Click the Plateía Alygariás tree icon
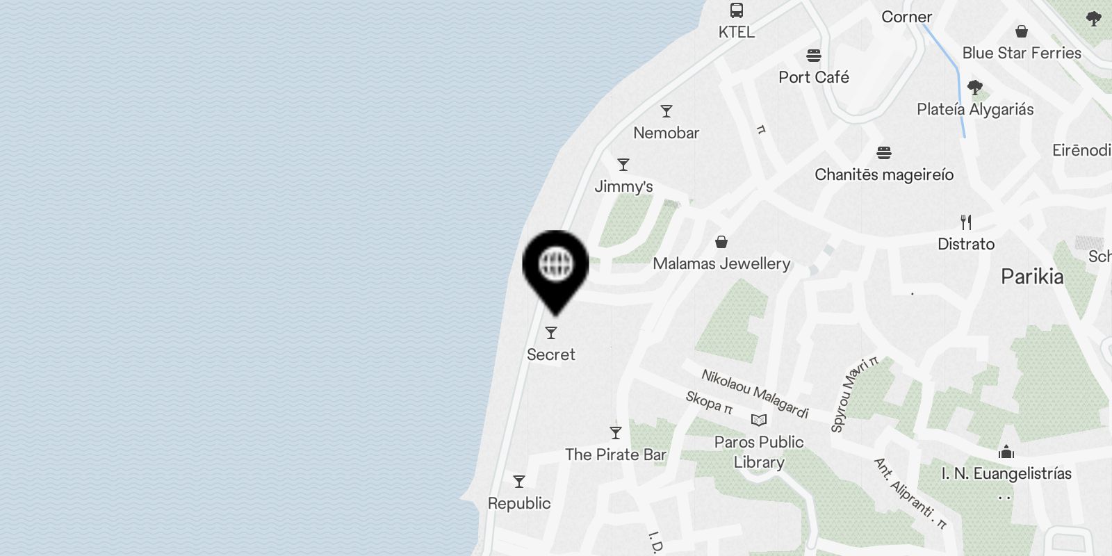Screen dimensions: 1112x556 point(975,88)
